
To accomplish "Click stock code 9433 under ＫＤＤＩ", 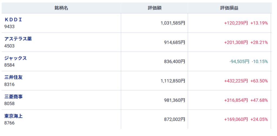I will pos(9,27).
